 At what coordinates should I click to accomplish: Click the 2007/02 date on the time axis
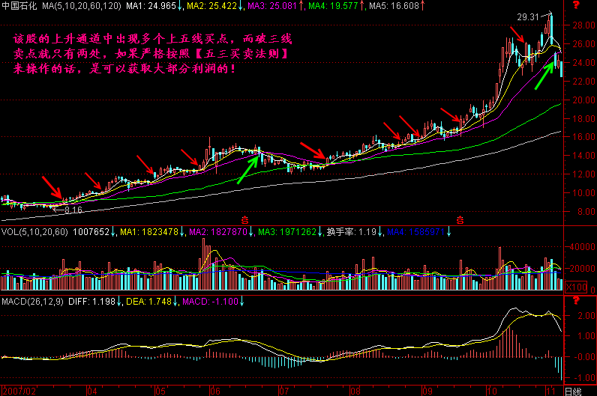[18, 391]
